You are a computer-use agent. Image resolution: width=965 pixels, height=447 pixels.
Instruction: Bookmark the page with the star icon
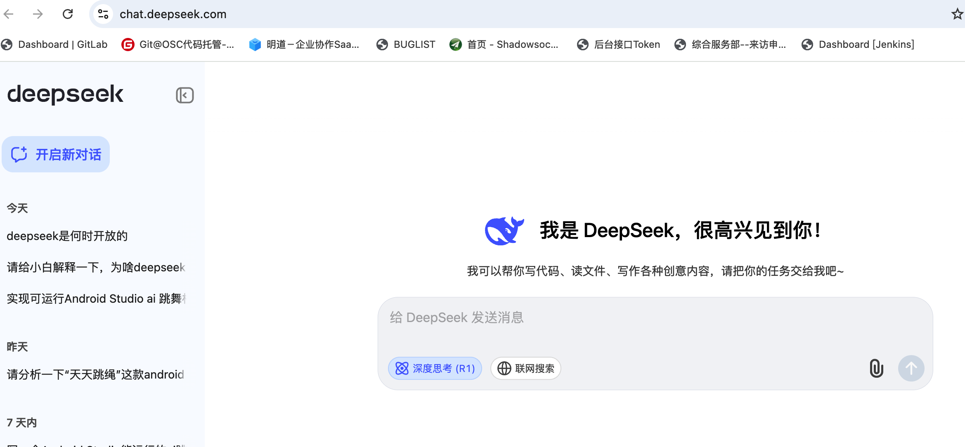957,14
